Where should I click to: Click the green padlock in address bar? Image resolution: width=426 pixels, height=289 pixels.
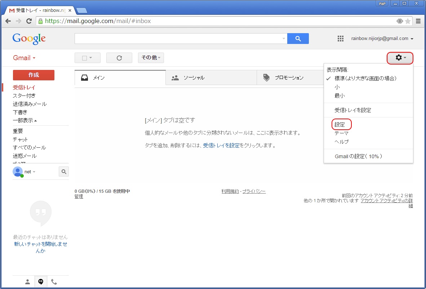pos(41,21)
